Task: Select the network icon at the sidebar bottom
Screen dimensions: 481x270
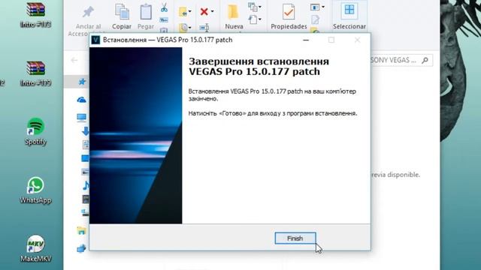Action: coord(82,248)
